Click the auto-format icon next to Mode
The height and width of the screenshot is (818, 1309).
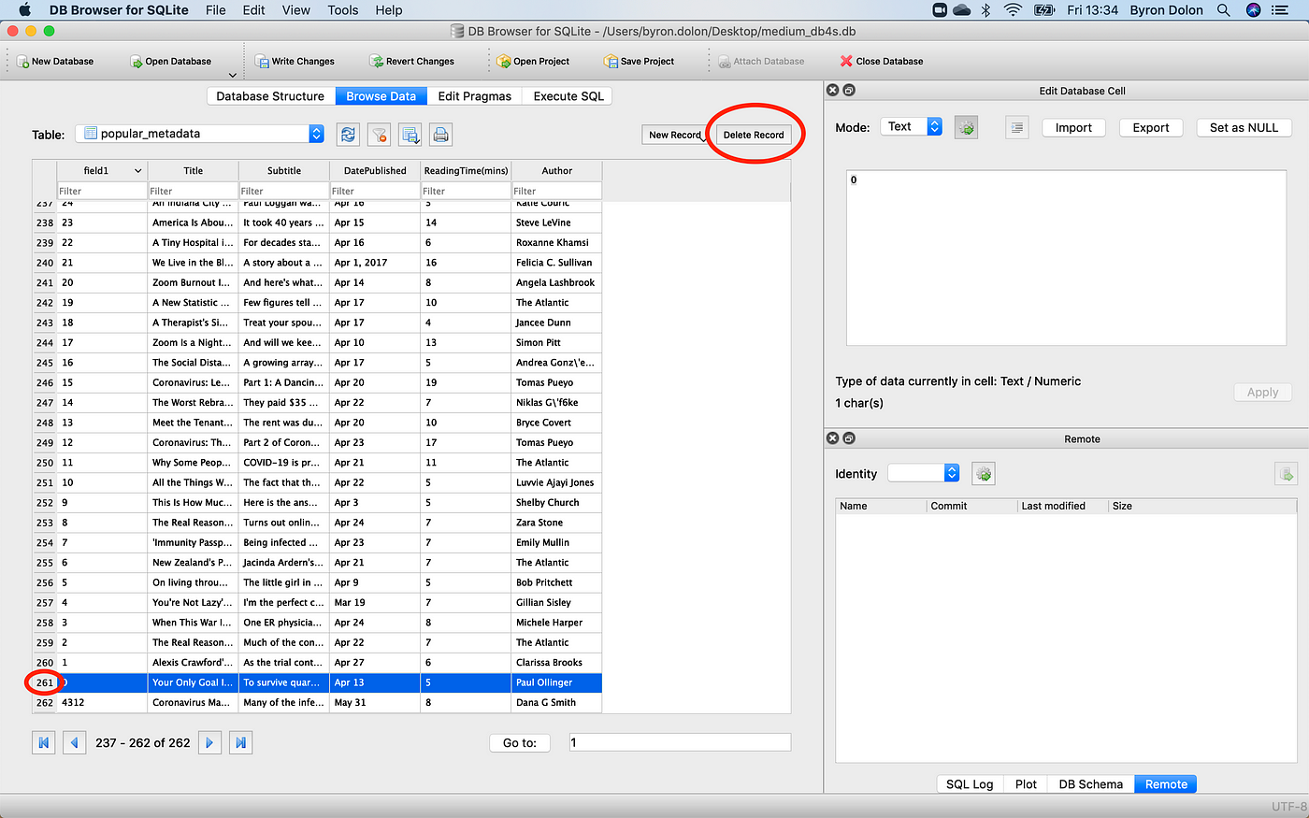coord(967,128)
